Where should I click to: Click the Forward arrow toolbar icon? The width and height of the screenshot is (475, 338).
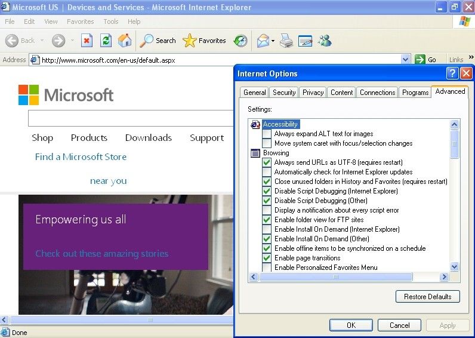click(x=58, y=41)
